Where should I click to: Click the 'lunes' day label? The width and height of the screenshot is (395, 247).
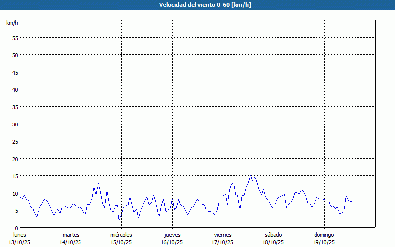tap(20, 235)
